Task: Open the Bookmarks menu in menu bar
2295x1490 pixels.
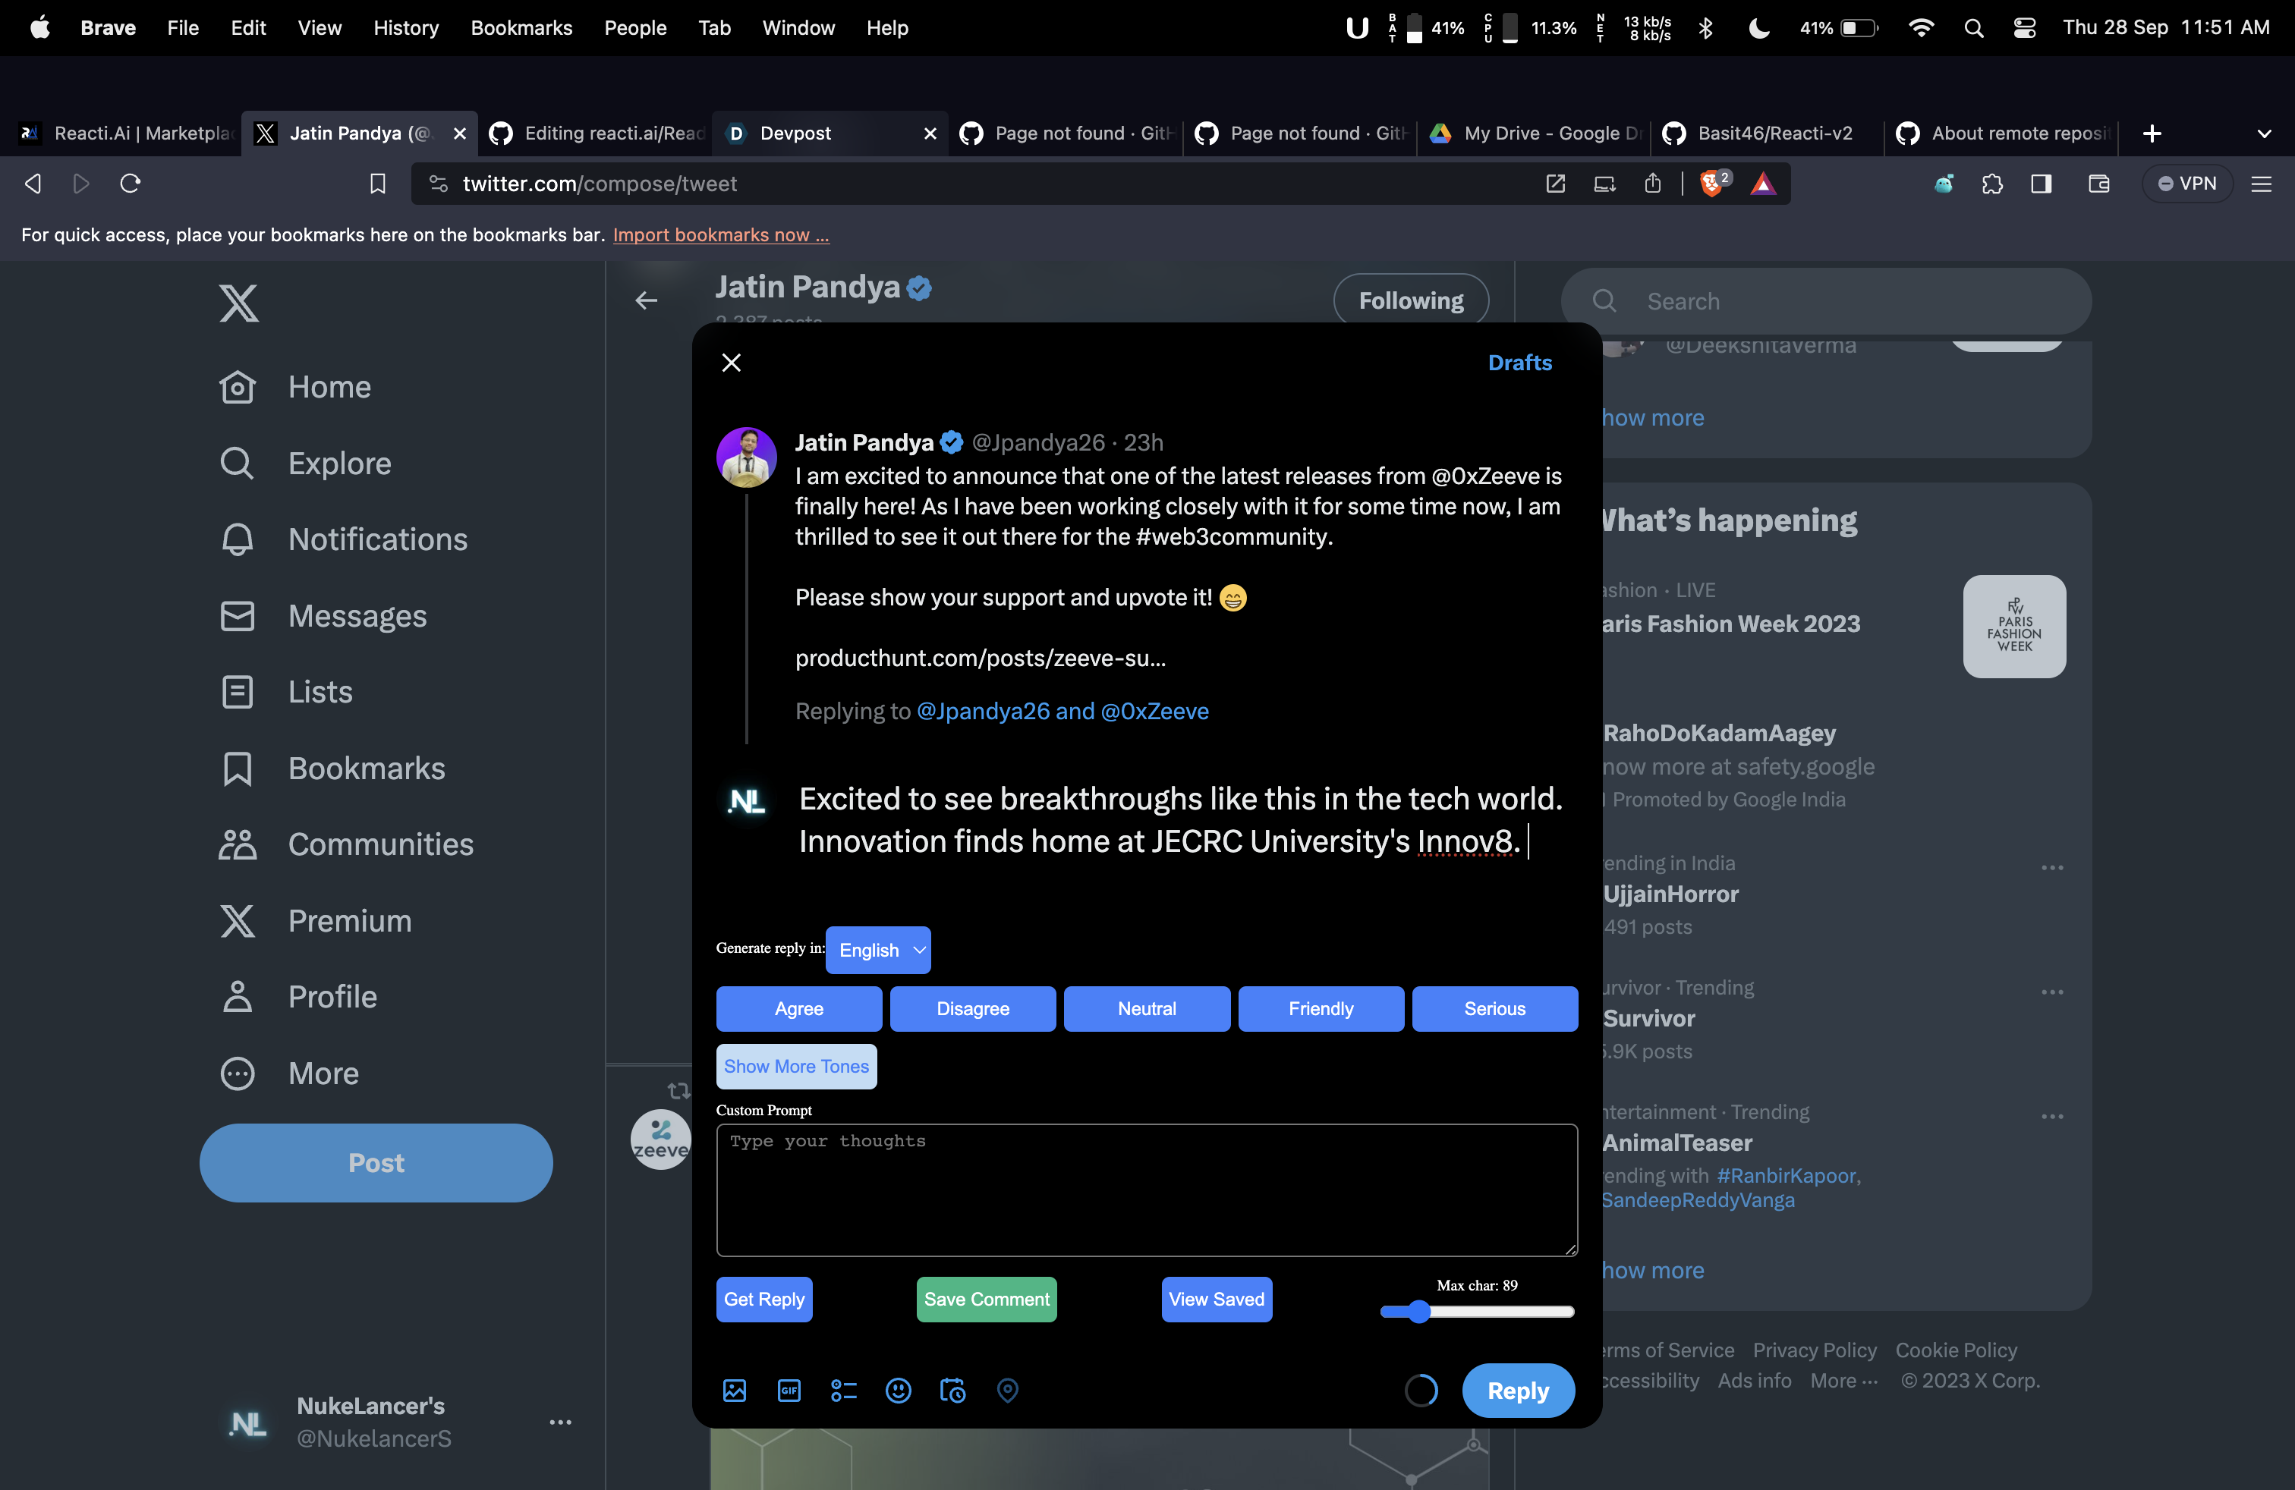Action: tap(521, 27)
